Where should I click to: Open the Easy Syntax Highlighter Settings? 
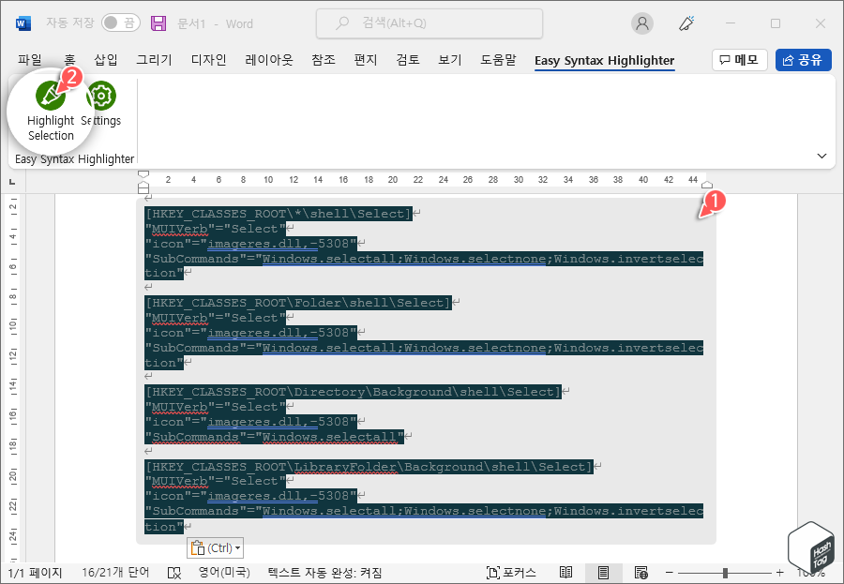[100, 104]
